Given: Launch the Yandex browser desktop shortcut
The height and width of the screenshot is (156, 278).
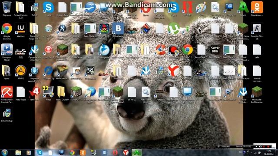Looking at the screenshot, I should click(x=174, y=71).
